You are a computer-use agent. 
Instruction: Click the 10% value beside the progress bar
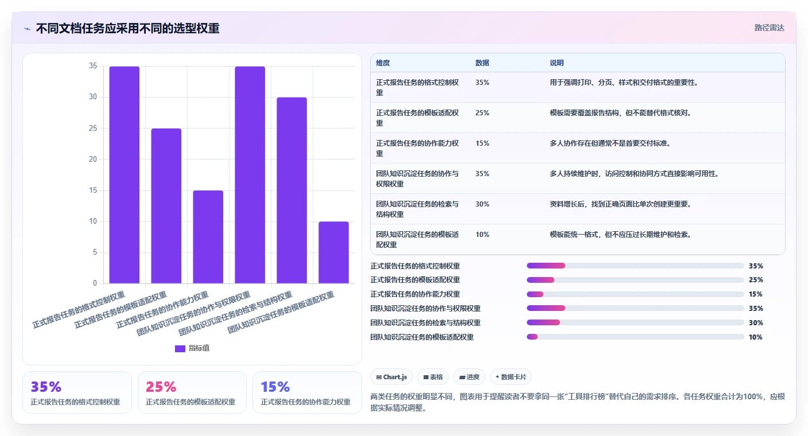[756, 337]
